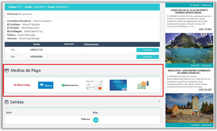Click the credit card icon beside Medios de Pago

point(6,70)
